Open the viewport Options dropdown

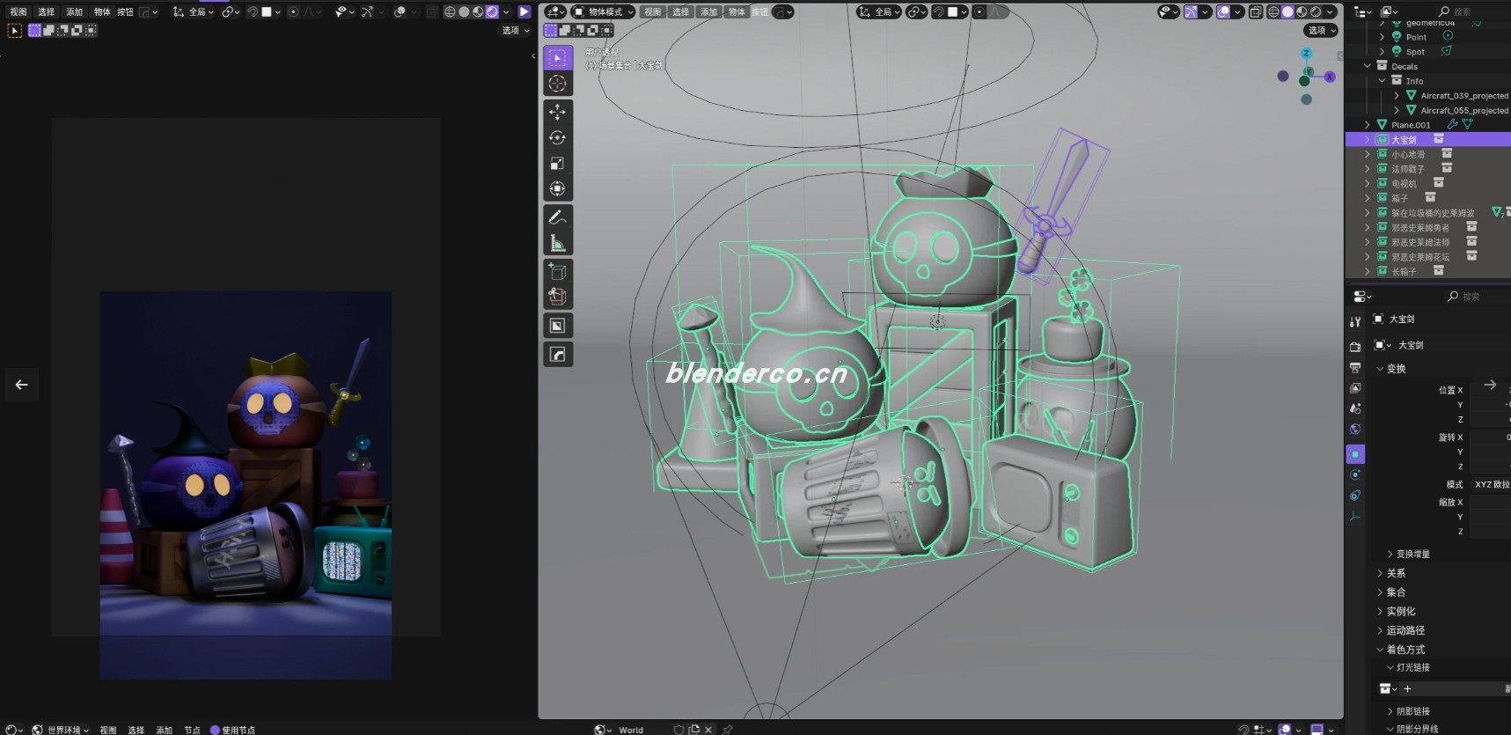point(1321,30)
